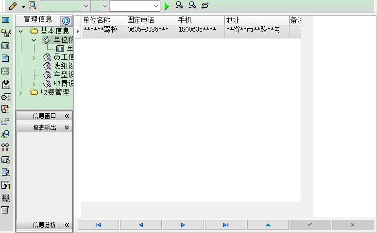Click the document with gear sidebar icon
This screenshot has height=233, width=377.
(6, 172)
